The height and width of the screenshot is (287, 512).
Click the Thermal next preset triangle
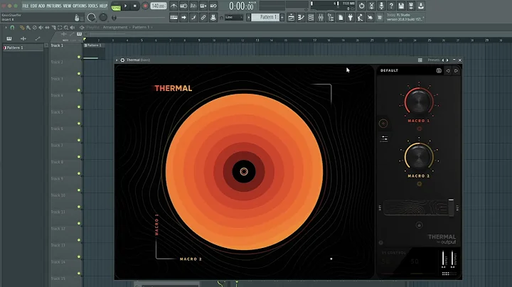pos(456,70)
